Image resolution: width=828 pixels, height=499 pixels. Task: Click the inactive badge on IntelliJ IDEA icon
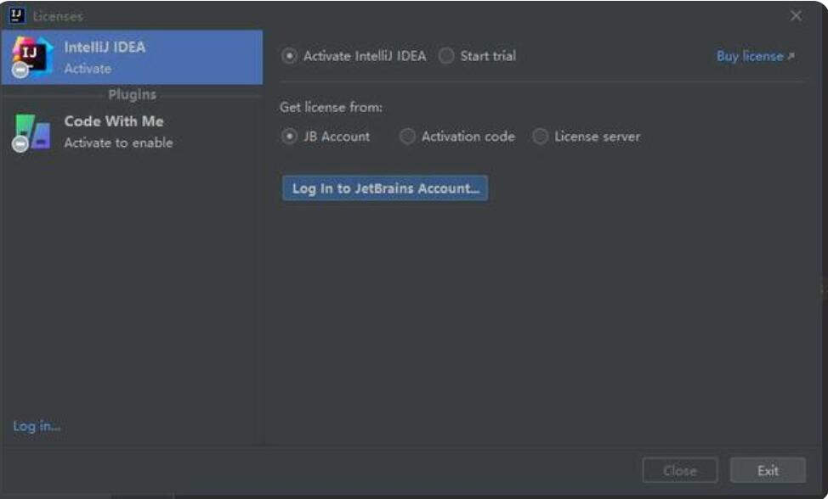(x=20, y=70)
